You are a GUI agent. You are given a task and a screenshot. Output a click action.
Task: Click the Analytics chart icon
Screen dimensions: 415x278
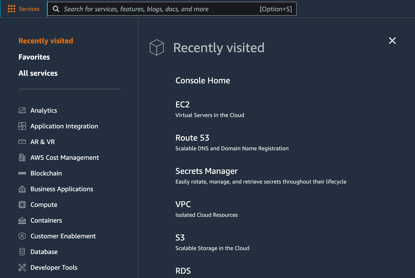pyautogui.click(x=22, y=110)
